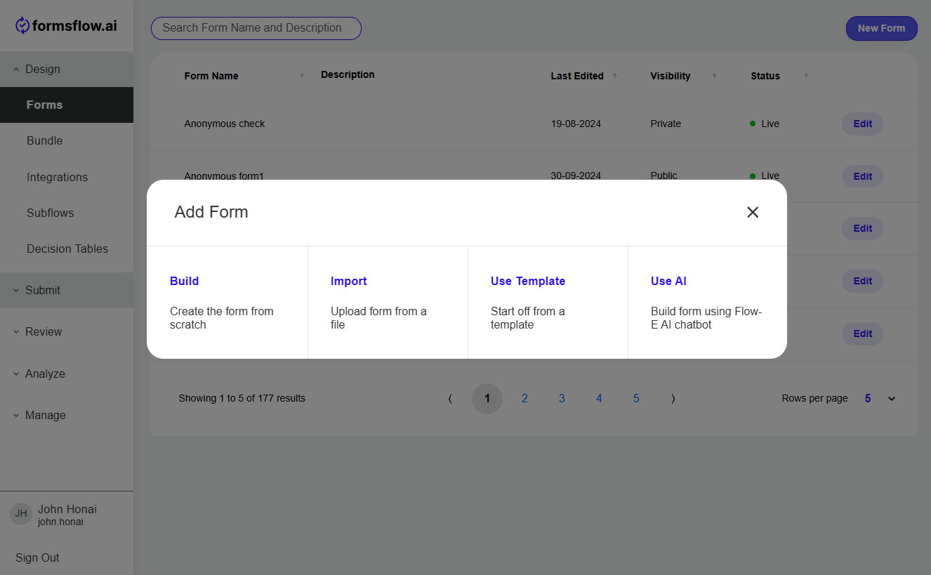
Task: Select current page 1 button
Action: point(487,398)
